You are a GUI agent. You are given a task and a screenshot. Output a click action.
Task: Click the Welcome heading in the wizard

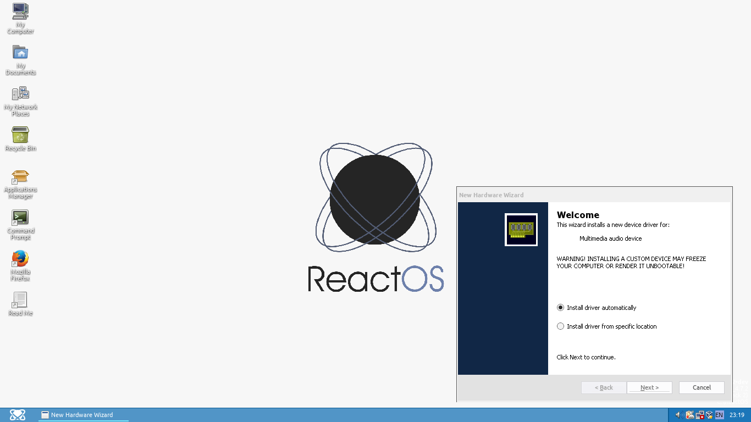578,215
